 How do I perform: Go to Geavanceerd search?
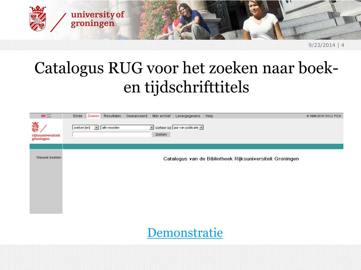coord(137,116)
